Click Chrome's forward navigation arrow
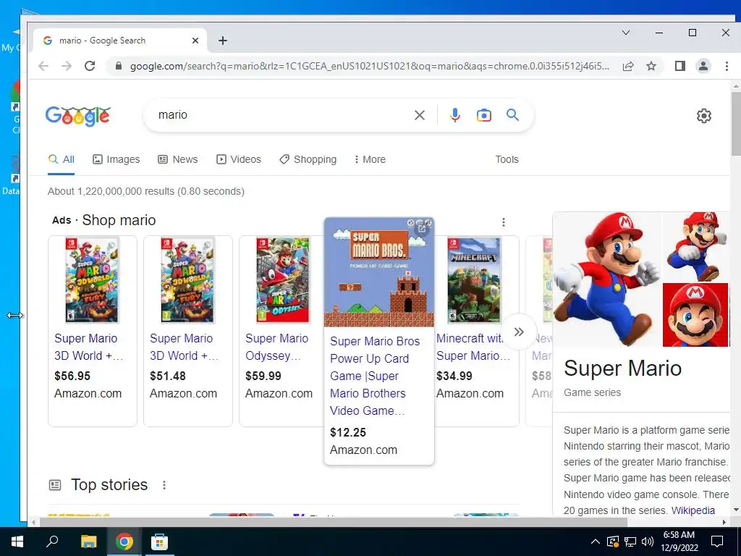 (x=67, y=66)
